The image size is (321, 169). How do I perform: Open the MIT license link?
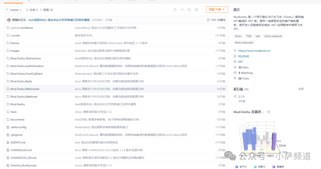240,62
